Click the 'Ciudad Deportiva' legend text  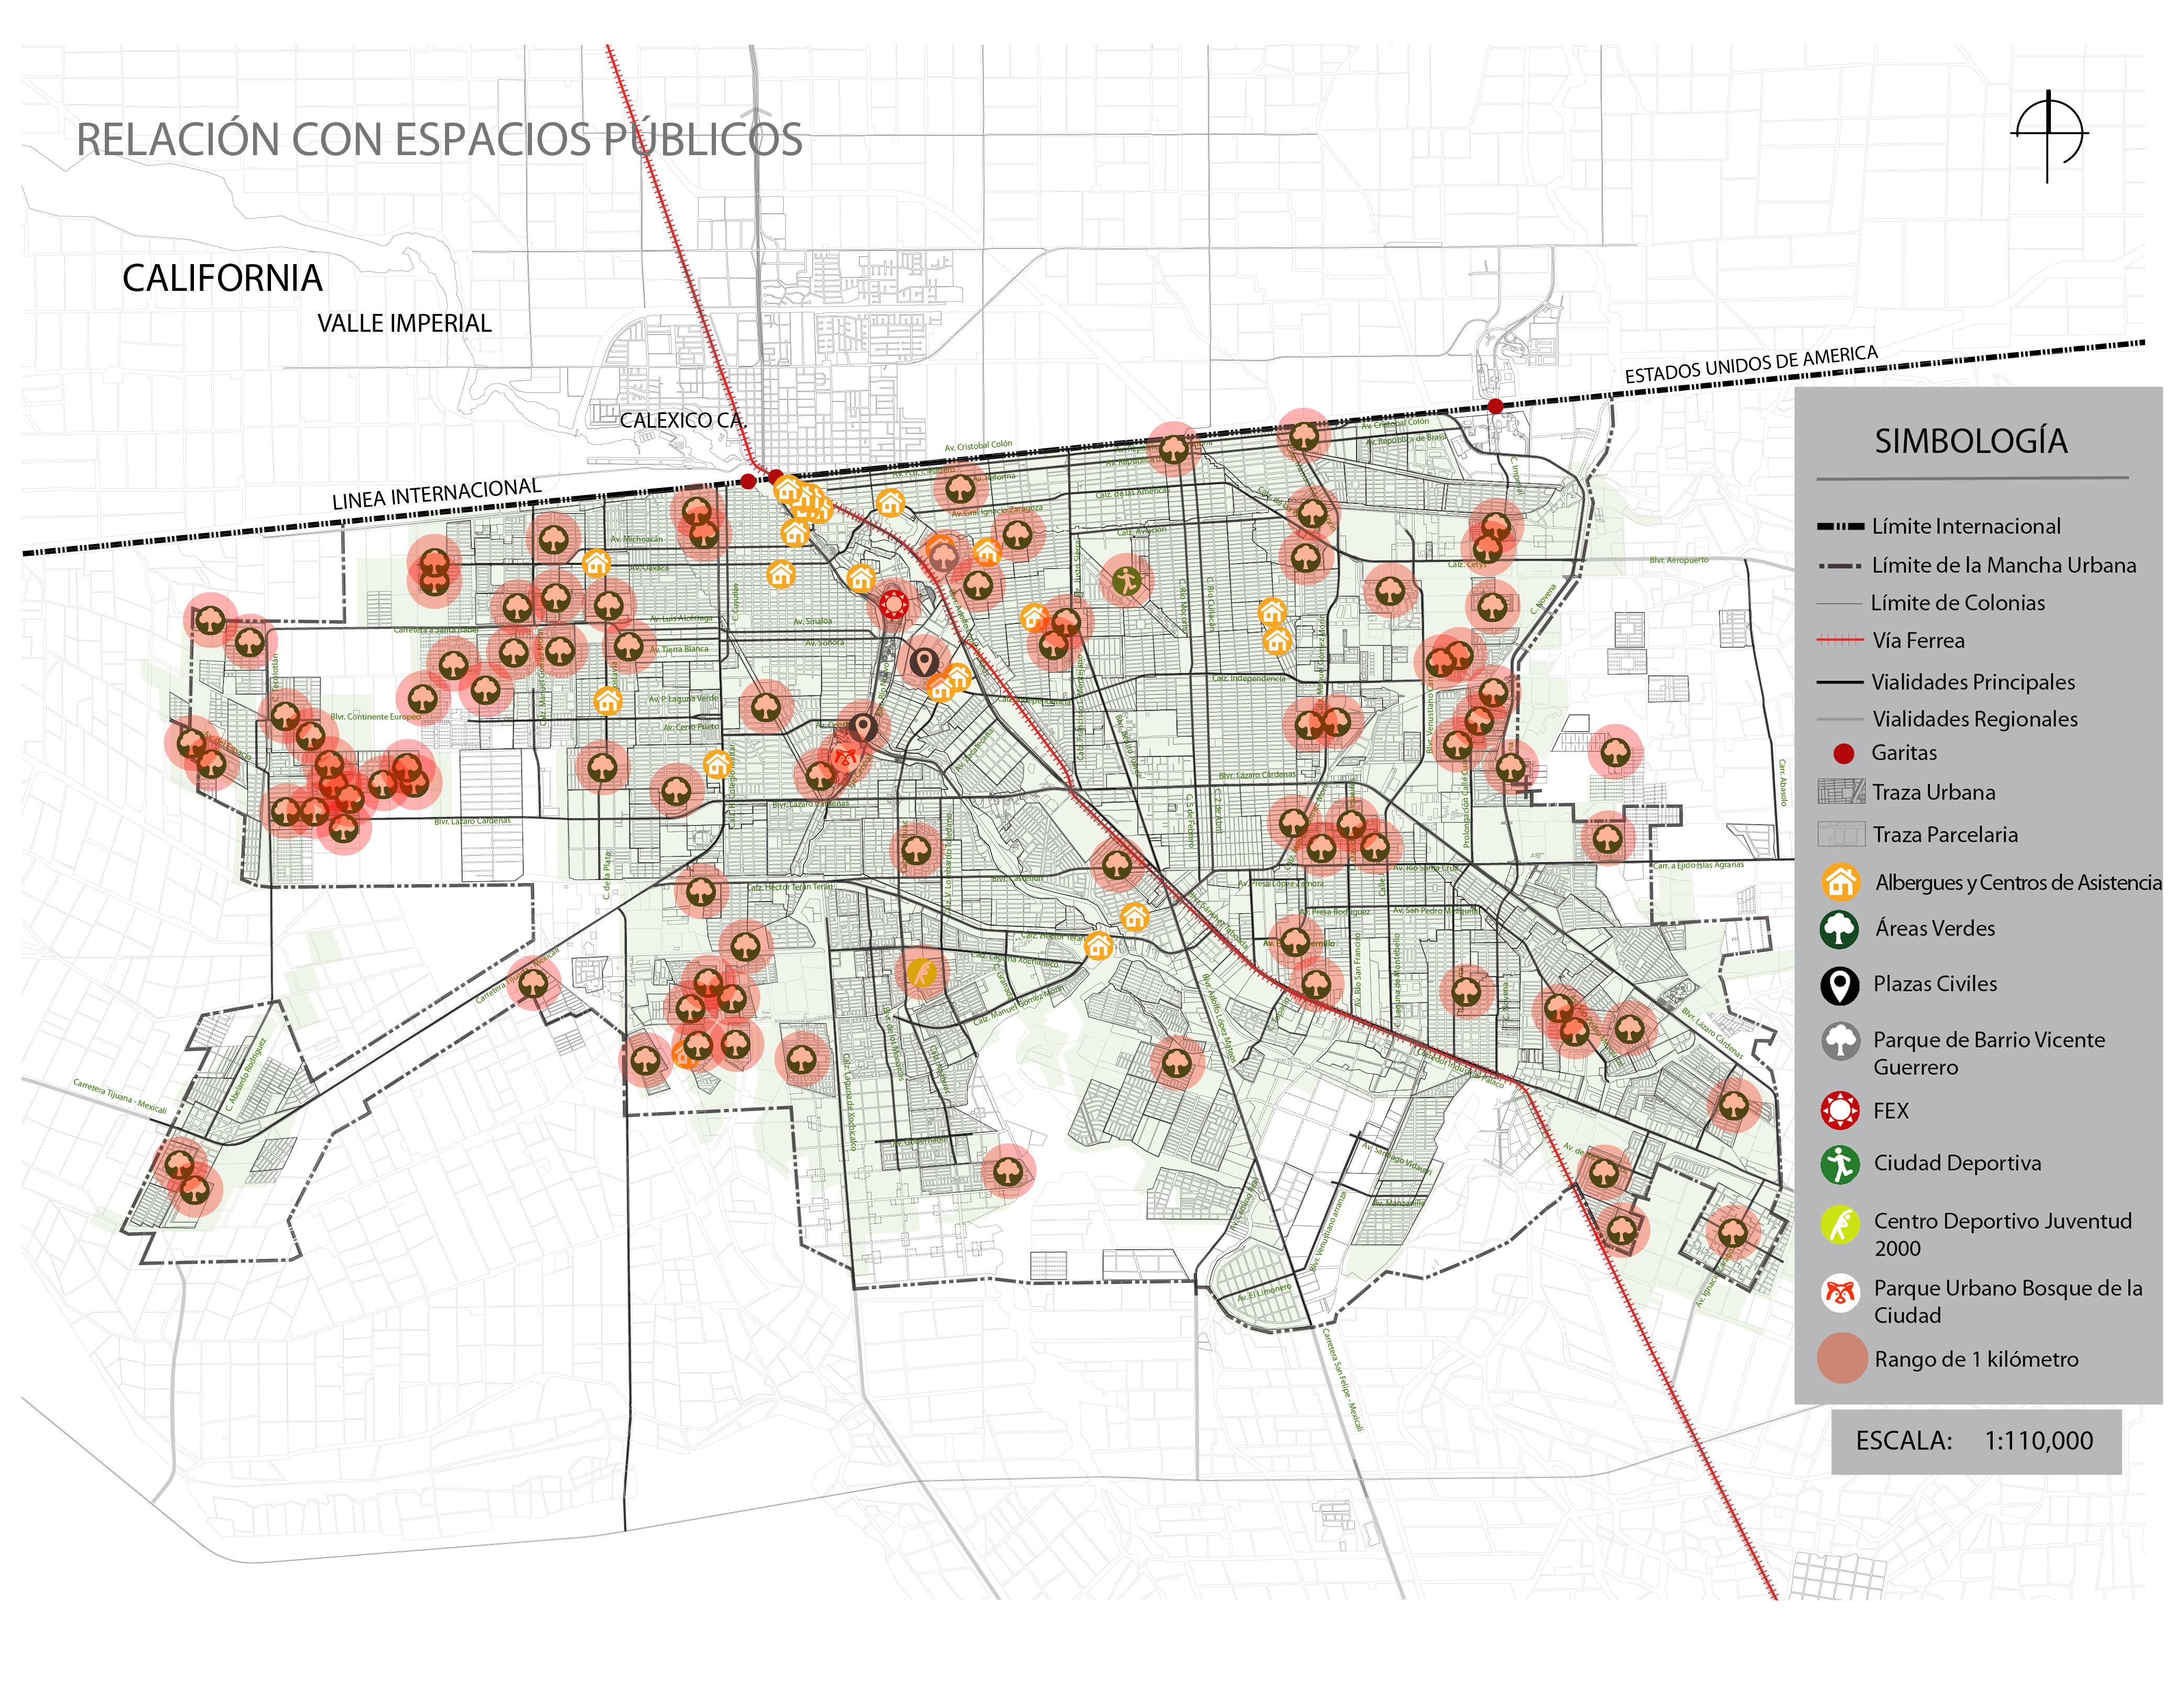tap(1957, 1163)
